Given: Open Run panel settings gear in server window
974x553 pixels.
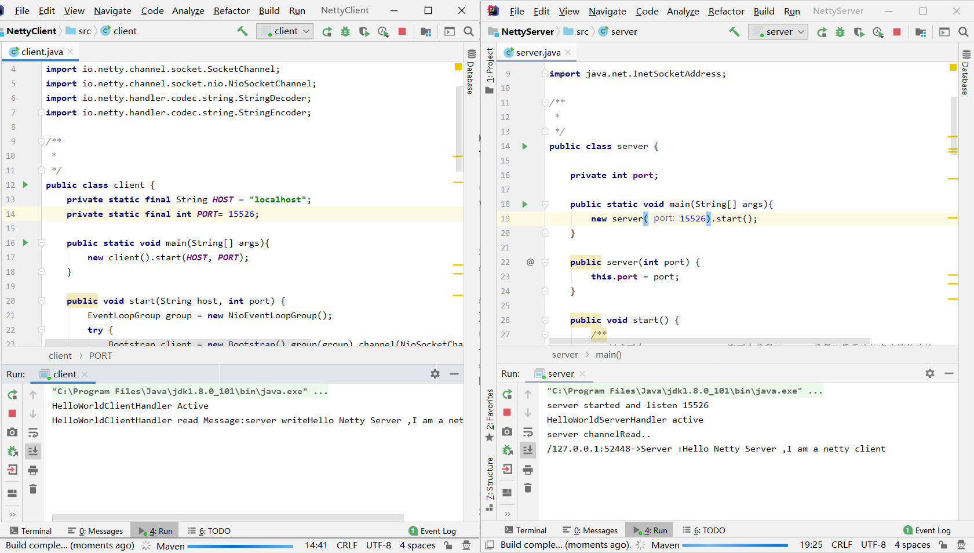Looking at the screenshot, I should 930,373.
